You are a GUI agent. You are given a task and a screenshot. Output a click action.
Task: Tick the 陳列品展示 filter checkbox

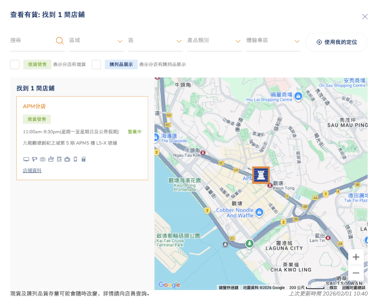click(96, 65)
